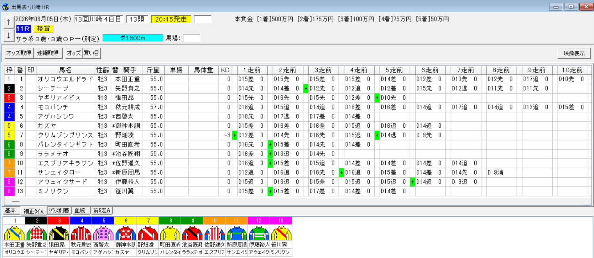Select jockey silk icon for horse 11
The image size is (594, 258).
236,233
